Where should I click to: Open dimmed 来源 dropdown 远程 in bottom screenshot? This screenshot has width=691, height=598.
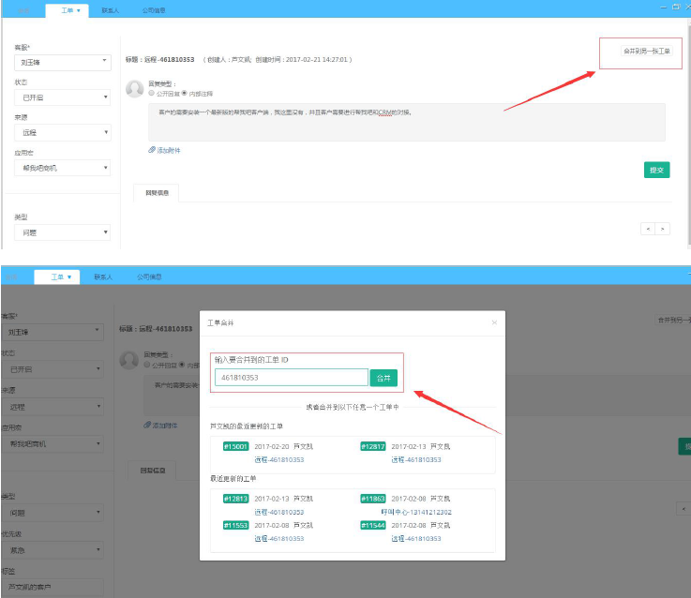click(53, 407)
